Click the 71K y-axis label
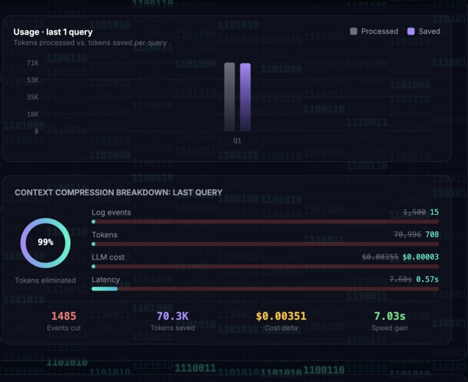The image size is (468, 382). [33, 63]
